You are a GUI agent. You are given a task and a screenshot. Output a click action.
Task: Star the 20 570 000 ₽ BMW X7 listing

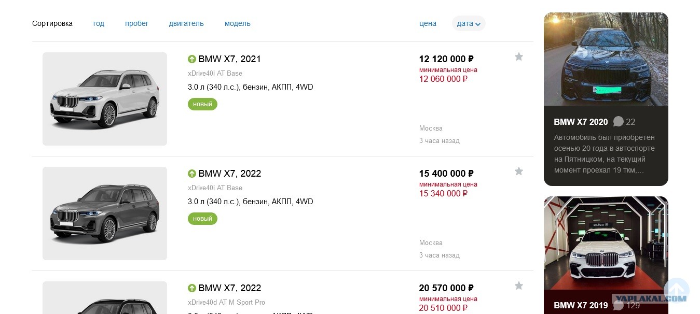[519, 286]
